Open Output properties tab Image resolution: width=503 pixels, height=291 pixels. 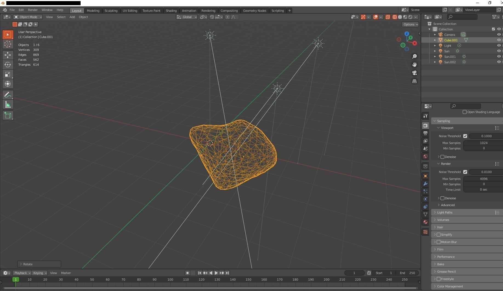click(425, 133)
